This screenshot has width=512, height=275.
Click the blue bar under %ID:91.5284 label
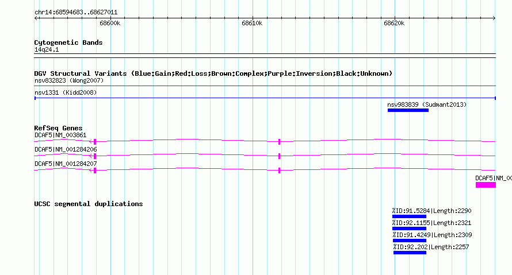[409, 216]
